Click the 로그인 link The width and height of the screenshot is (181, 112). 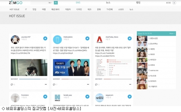[x=168, y=3]
